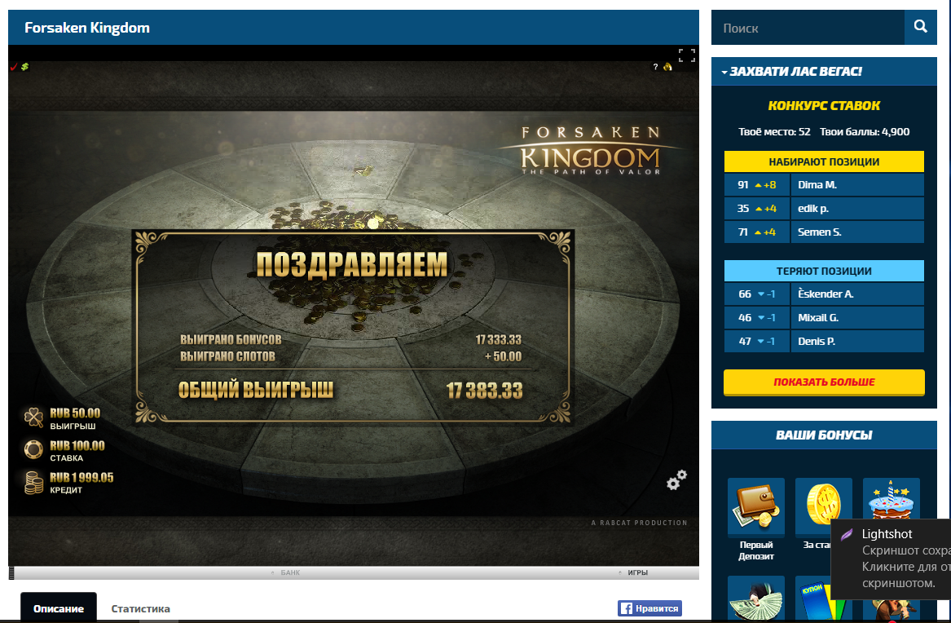Select leaderboard row Èskender A.
This screenshot has width=951, height=623.
pos(824,294)
